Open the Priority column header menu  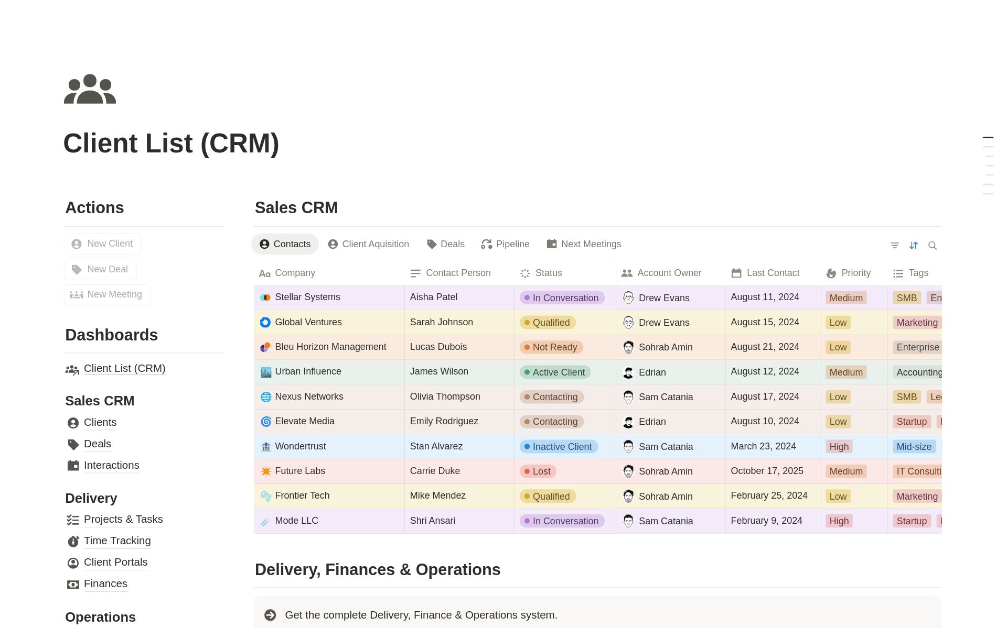point(853,273)
